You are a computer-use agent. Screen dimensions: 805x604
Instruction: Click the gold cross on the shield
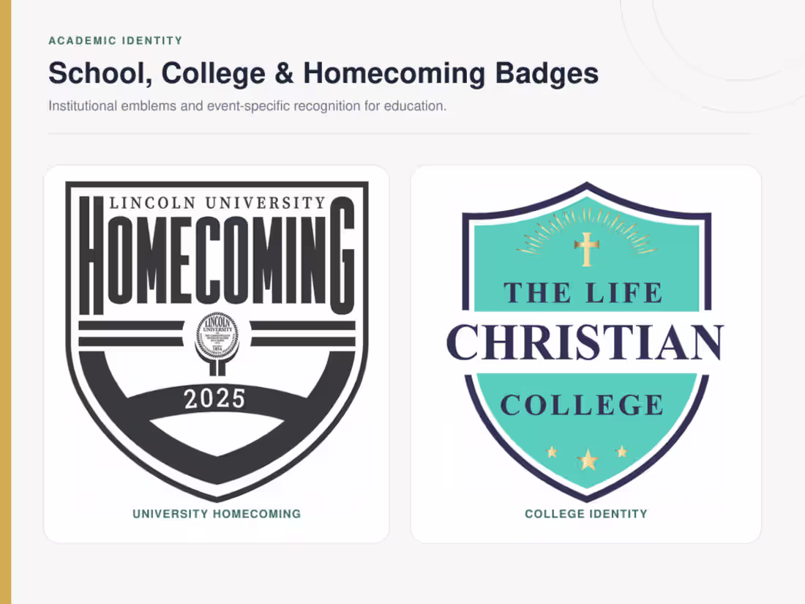[x=586, y=249]
